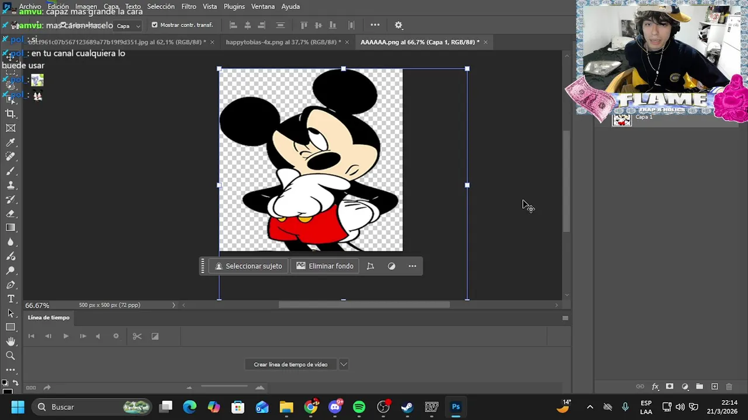Toggle audio mute in timeline controls
This screenshot has height=420, width=748.
tap(98, 336)
